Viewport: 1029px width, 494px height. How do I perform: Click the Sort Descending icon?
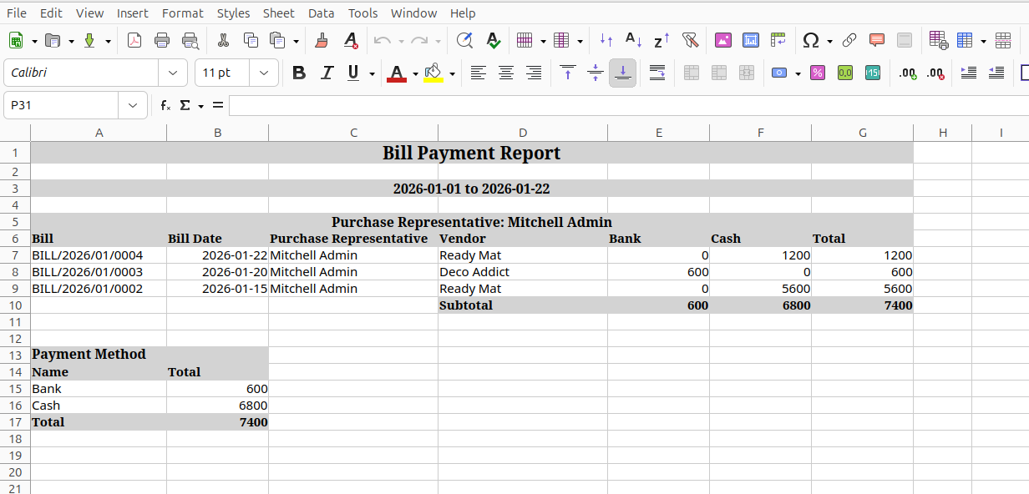tap(661, 40)
